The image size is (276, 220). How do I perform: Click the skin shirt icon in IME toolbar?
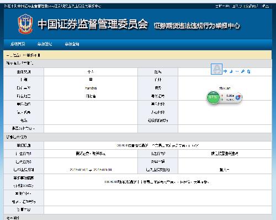click(249, 71)
